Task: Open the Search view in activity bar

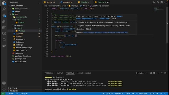Action: point(4,9)
